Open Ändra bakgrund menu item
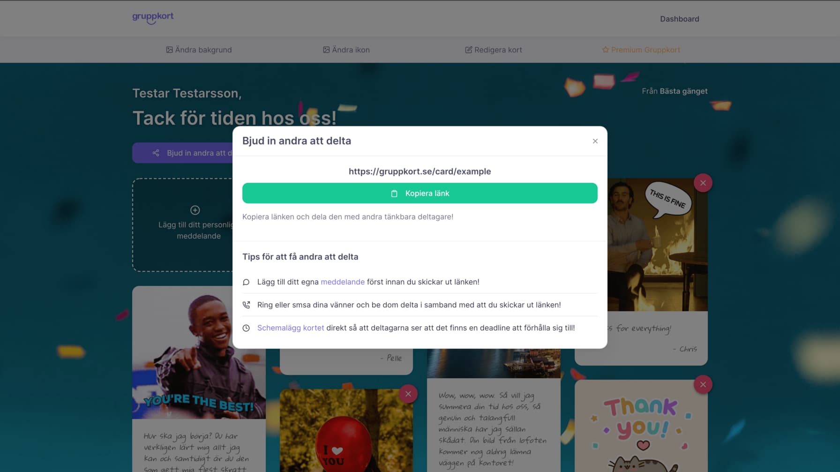840x472 pixels. pos(199,50)
